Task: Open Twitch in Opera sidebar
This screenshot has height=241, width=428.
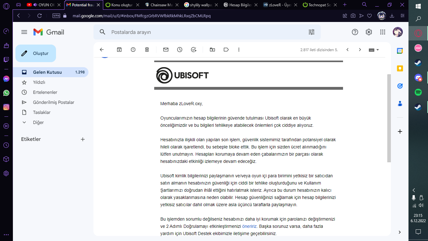Action: 6,60
